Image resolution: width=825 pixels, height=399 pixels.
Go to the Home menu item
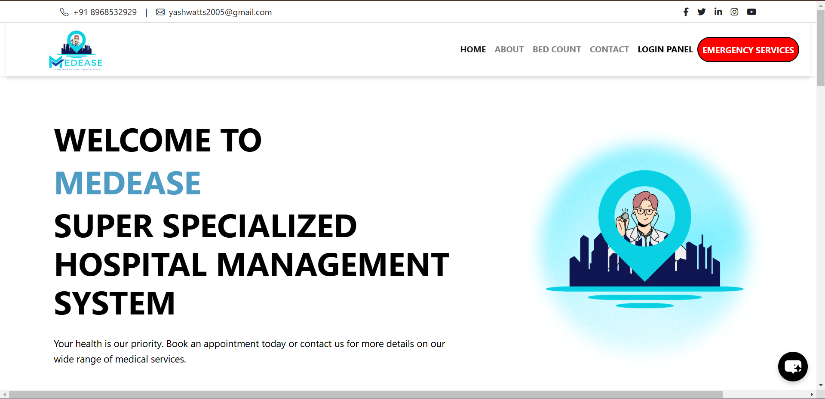(473, 49)
